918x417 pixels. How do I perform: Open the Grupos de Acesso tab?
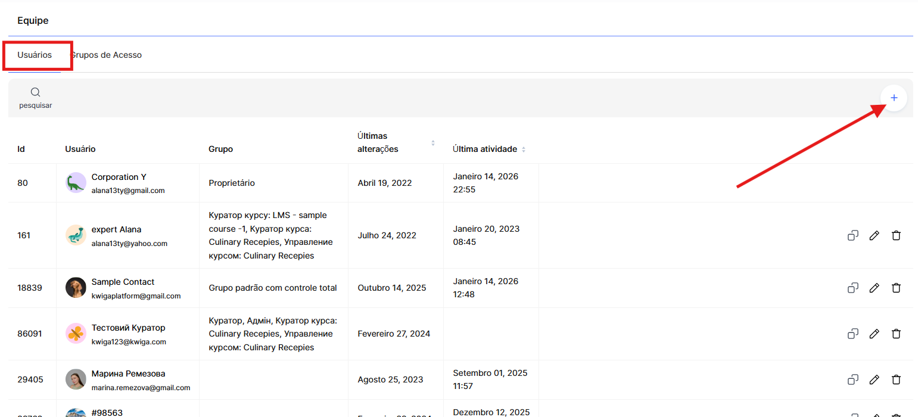coord(107,55)
